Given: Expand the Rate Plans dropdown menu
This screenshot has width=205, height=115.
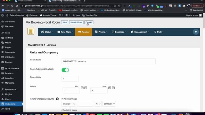Looking at the screenshot, I should [65, 32].
